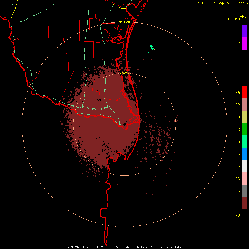Pick the HR green legend swatch
The width and height of the screenshot is (249, 249).
(244, 129)
